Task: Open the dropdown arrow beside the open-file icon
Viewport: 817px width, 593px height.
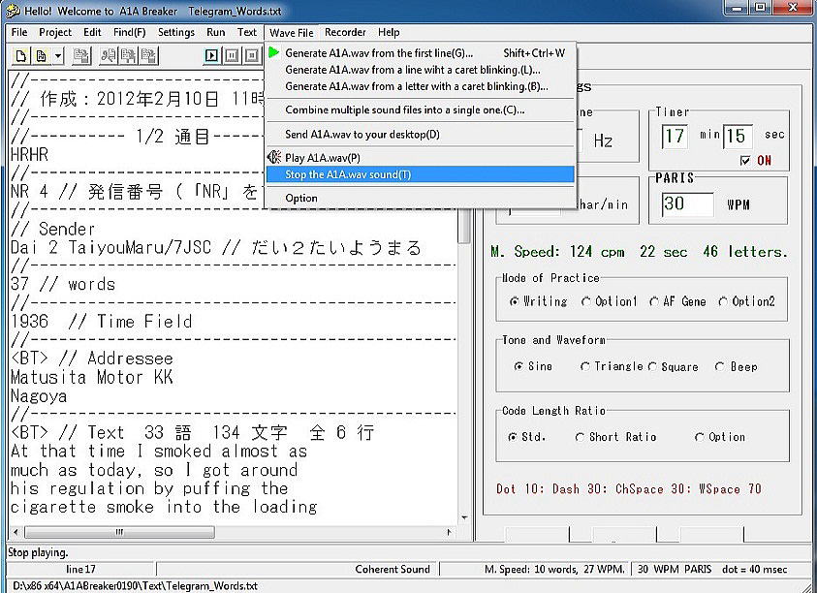Action: tap(58, 56)
